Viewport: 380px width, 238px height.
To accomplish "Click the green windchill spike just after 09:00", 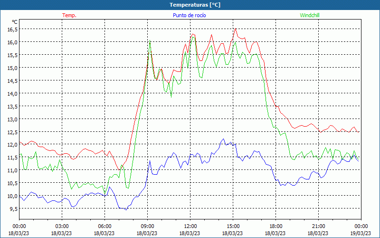I will point(150,40).
